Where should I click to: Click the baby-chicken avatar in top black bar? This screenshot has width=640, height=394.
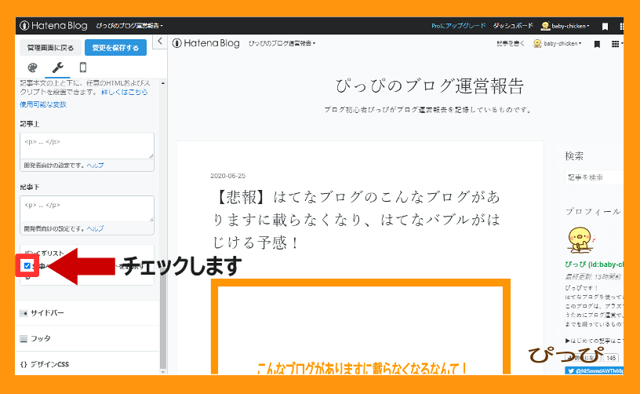(545, 26)
